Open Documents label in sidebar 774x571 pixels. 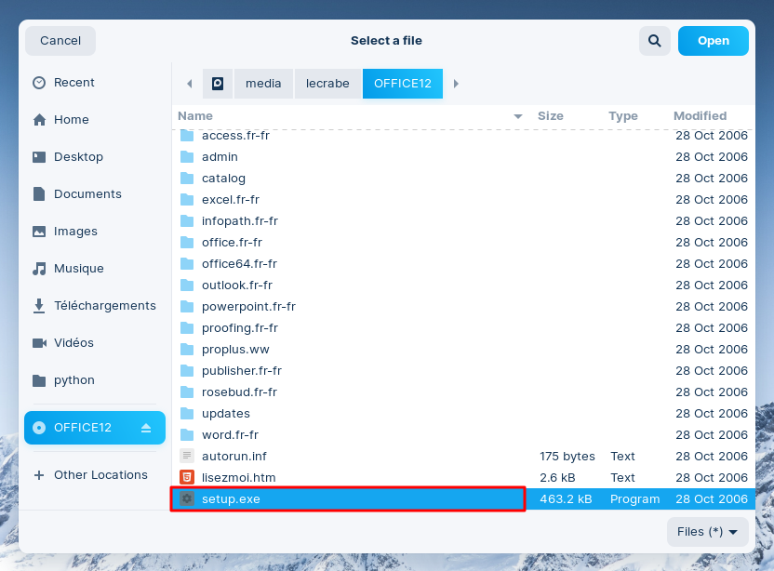click(87, 194)
